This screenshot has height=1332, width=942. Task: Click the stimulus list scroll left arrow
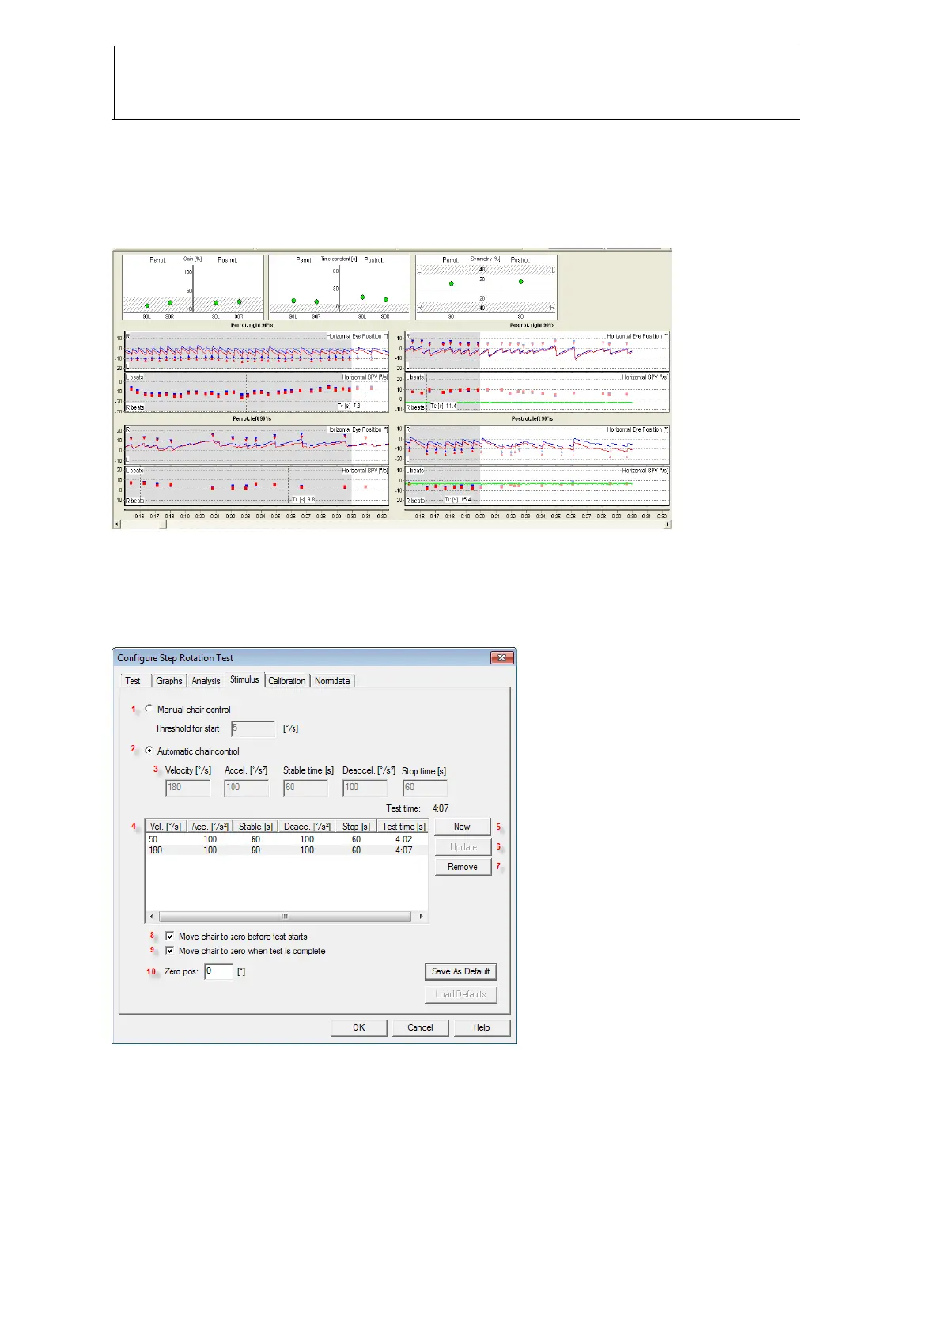[151, 917]
